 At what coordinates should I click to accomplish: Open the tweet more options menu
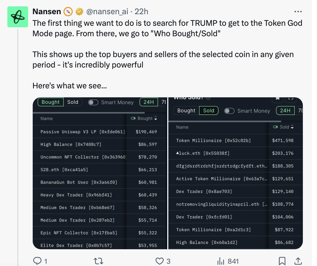click(x=298, y=12)
